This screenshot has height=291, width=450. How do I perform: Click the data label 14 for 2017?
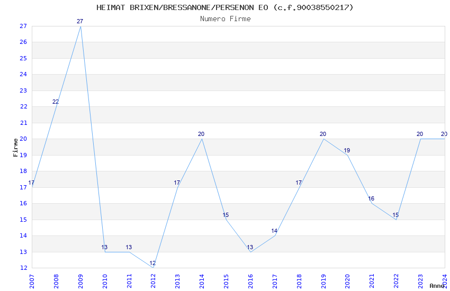click(x=274, y=231)
